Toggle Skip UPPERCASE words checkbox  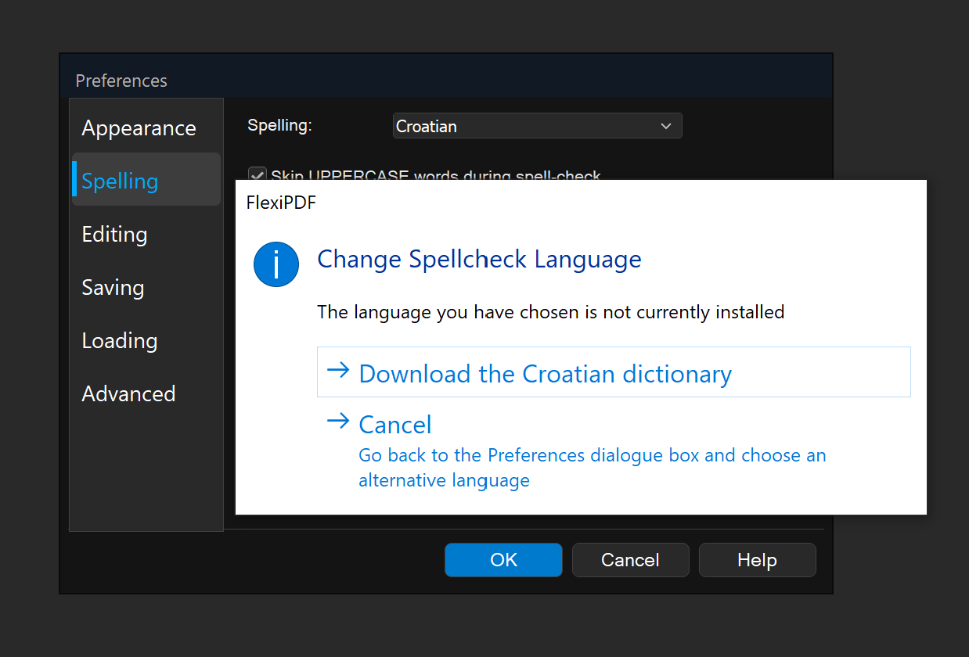(256, 175)
